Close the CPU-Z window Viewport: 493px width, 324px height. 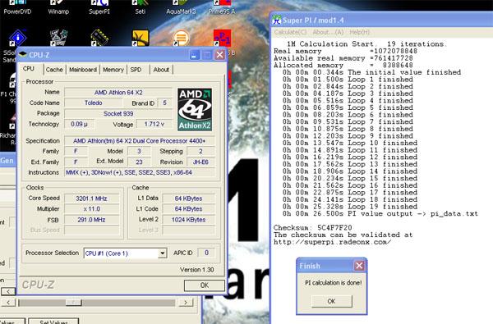[x=219, y=55]
